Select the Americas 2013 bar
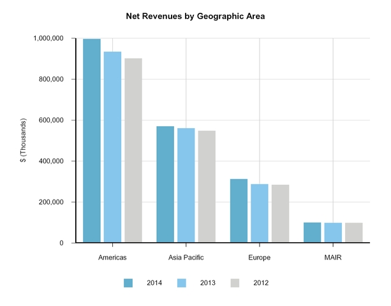 (112, 147)
